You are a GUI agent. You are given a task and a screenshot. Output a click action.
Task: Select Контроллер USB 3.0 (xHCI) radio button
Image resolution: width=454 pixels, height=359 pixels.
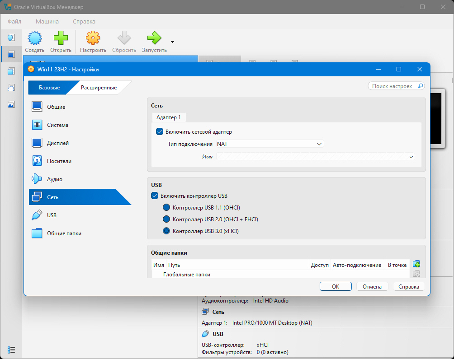tap(166, 231)
